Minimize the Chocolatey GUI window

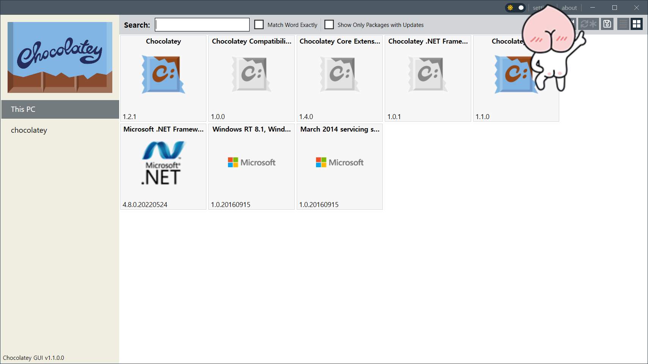[x=592, y=8]
